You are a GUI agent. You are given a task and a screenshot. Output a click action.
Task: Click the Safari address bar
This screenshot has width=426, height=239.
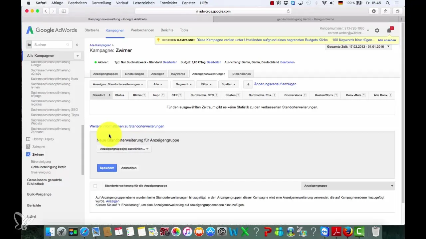tap(213, 11)
